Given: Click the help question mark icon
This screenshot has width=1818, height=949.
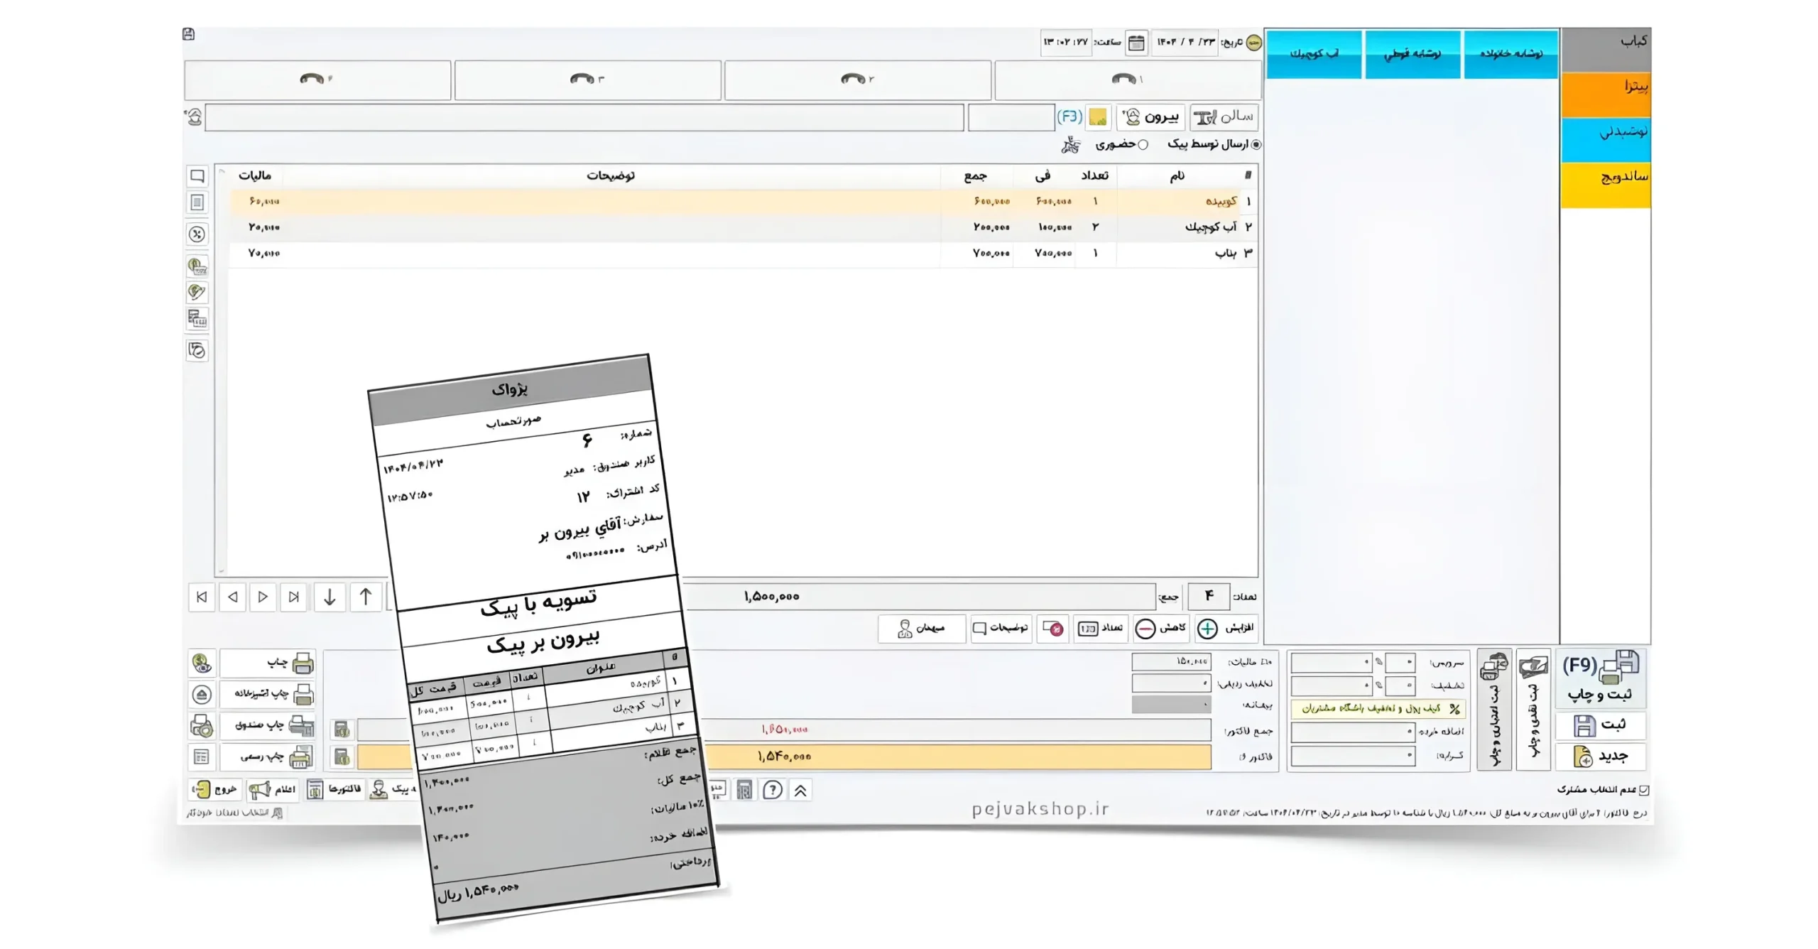Looking at the screenshot, I should (x=773, y=790).
